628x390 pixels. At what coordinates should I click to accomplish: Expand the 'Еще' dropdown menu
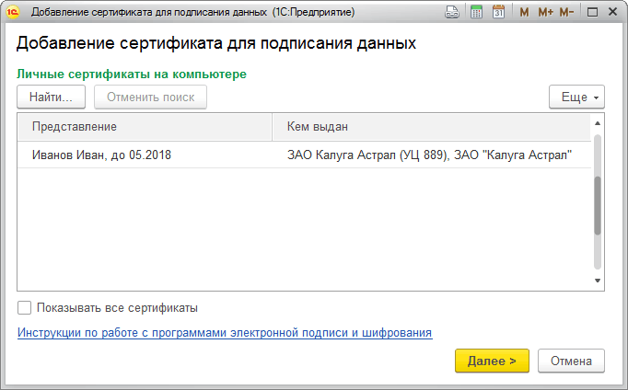pos(576,97)
